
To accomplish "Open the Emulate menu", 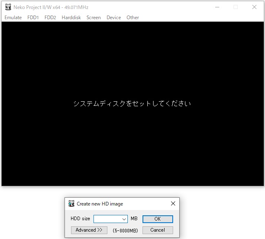I will (x=13, y=18).
